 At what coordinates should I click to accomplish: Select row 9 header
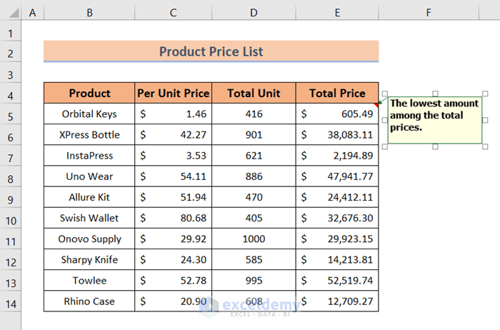pos(11,197)
